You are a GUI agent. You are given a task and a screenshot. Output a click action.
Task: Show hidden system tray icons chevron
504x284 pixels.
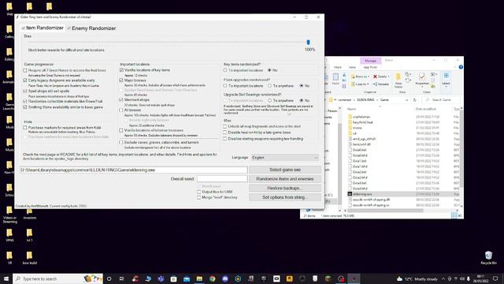coord(443,278)
